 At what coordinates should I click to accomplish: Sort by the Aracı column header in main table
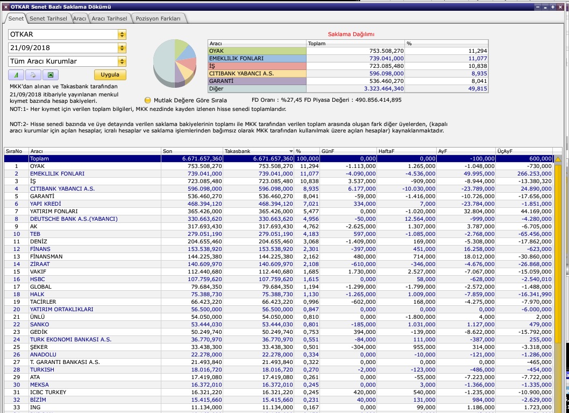(x=95, y=151)
